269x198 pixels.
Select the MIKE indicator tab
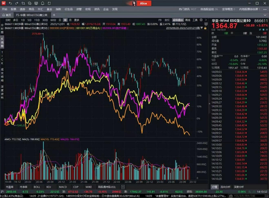(x=88, y=187)
